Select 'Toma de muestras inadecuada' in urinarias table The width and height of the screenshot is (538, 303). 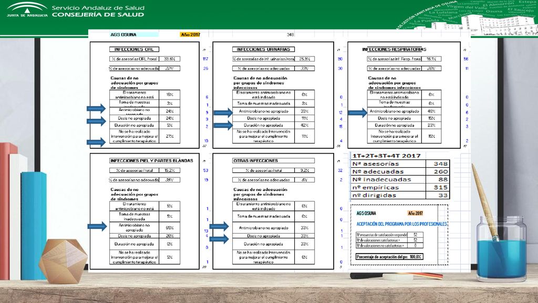pyautogui.click(x=264, y=103)
